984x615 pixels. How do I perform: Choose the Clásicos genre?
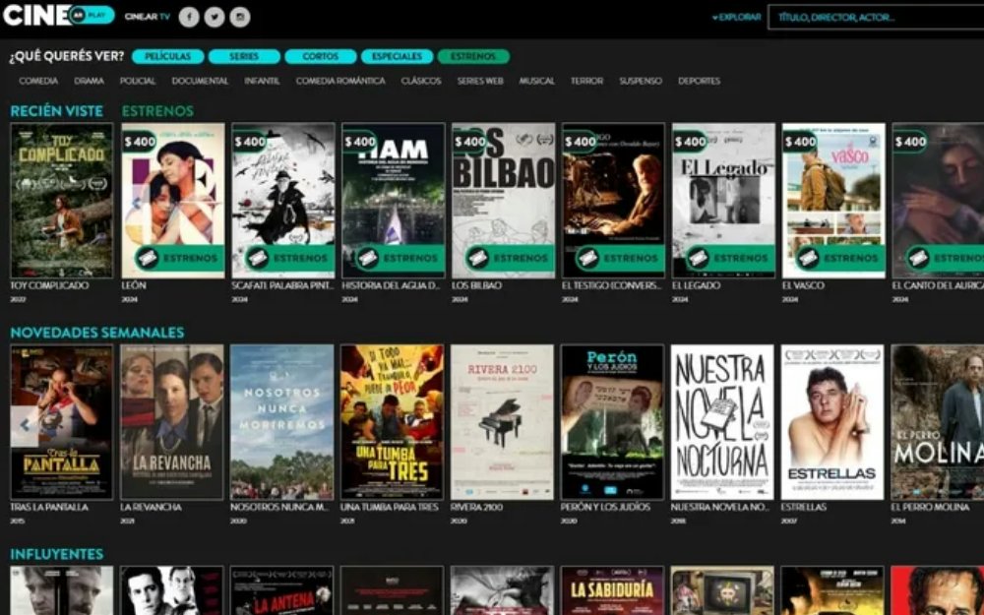tap(421, 81)
